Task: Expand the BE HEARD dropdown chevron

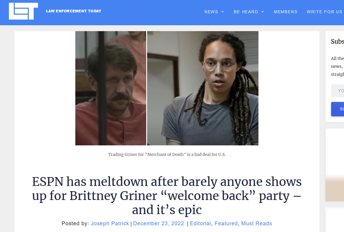Action: click(263, 12)
